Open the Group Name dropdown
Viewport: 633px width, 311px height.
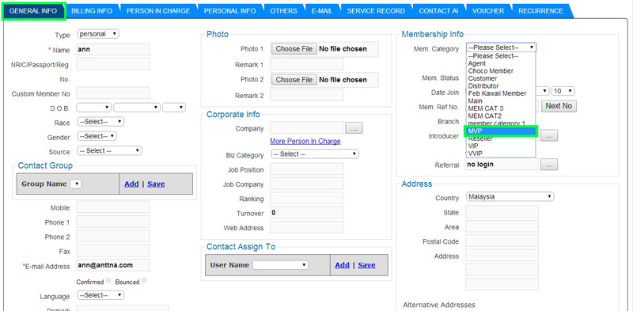click(76, 184)
